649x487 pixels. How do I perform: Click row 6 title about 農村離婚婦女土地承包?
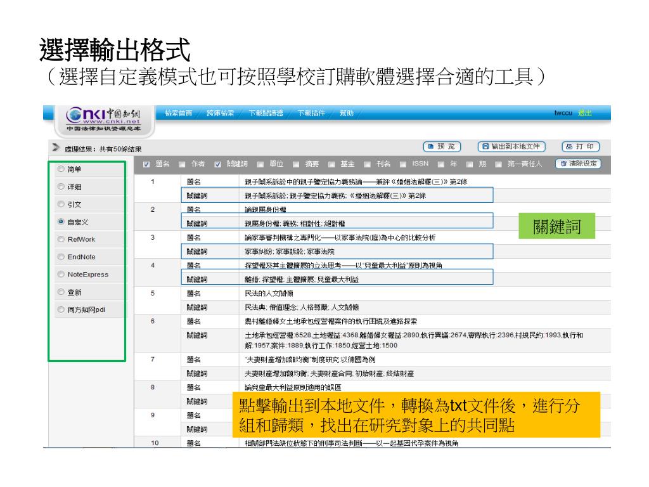click(x=331, y=321)
